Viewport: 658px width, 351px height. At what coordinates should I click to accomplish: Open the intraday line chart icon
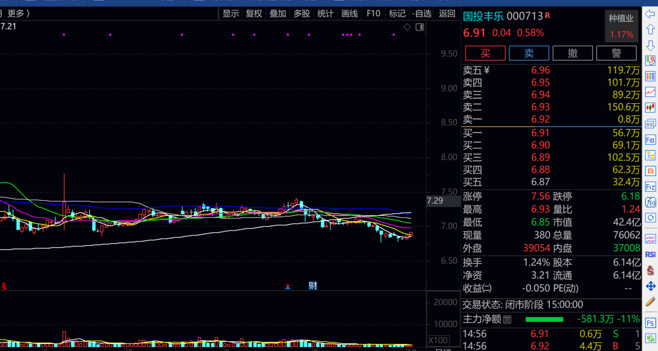click(650, 92)
